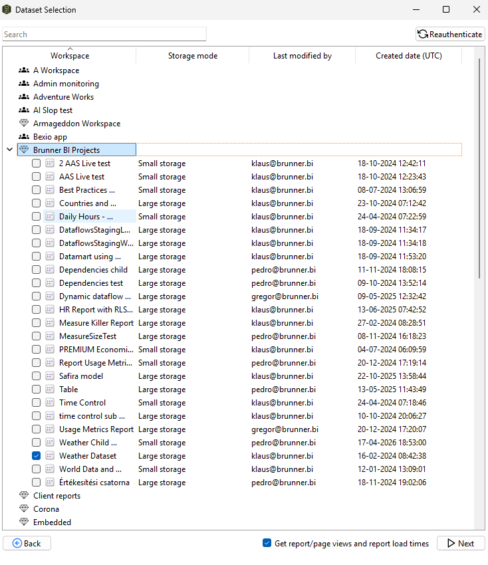Viewport: 488px width, 565px height.
Task: Click the dataset icon of Safira model
Action: [x=50, y=376]
